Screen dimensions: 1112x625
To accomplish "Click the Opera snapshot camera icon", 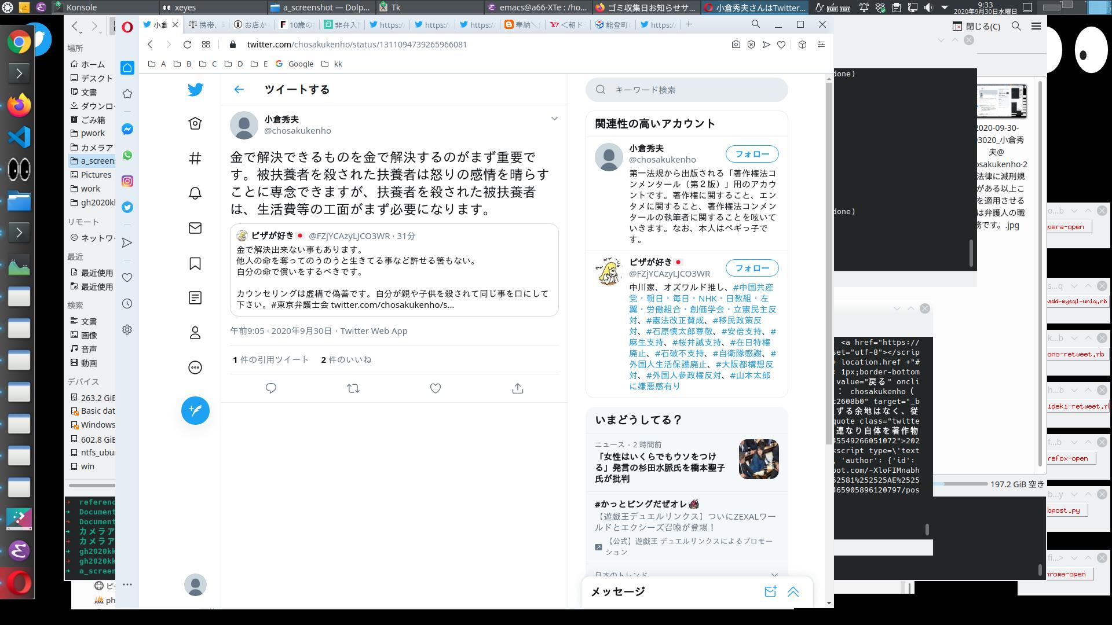I will [736, 45].
